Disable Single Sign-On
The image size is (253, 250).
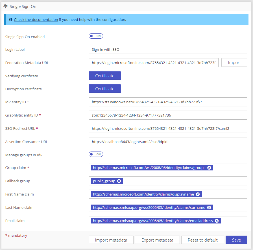(x=96, y=36)
